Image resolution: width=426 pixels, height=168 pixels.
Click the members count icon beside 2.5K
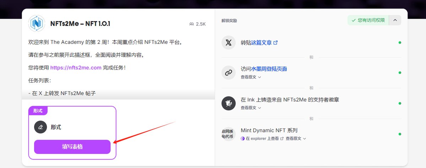(x=192, y=24)
